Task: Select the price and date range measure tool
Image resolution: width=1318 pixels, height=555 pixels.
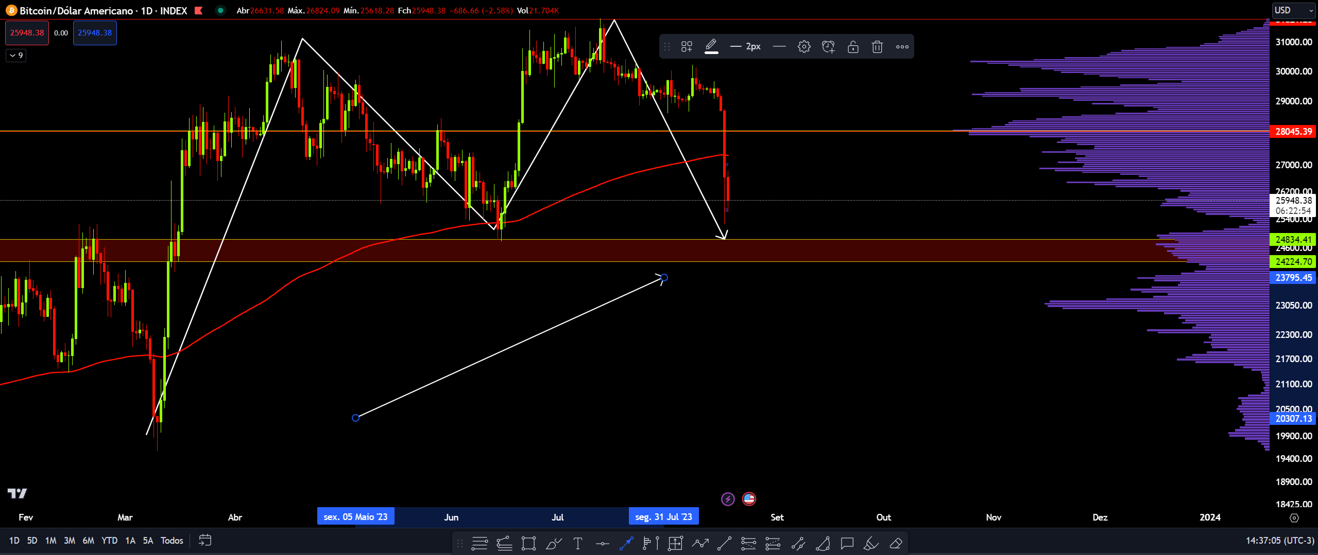Action: [x=675, y=543]
